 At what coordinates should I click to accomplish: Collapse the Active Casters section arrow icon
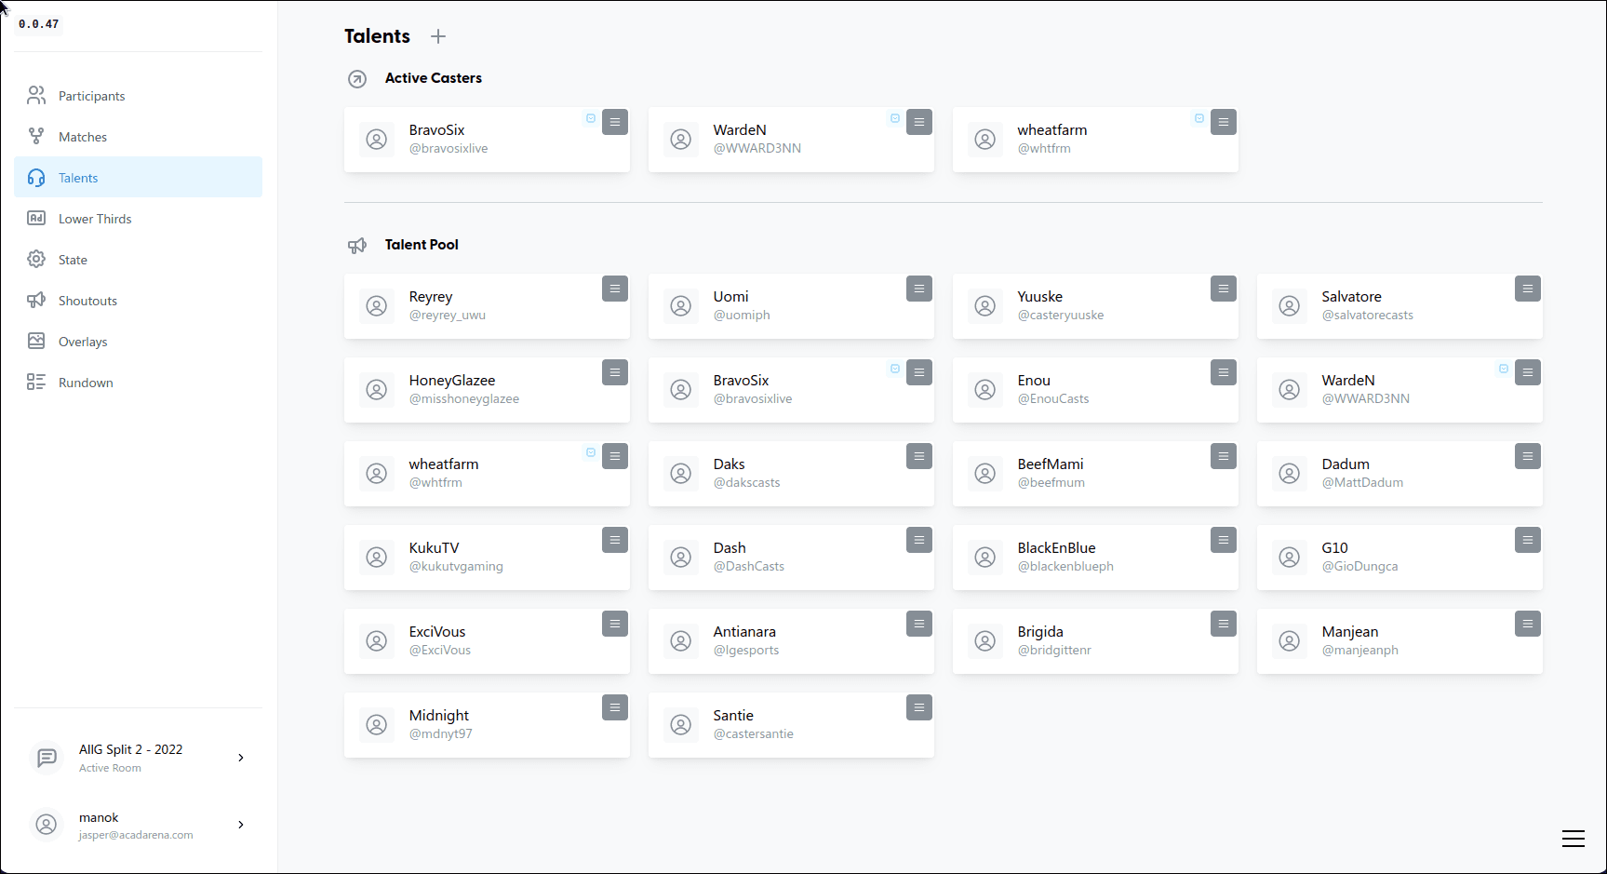click(357, 79)
